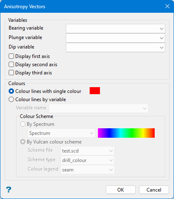Image resolution: width=174 pixels, height=199 pixels.
Task: Open Scheme type dropdown showing drill_colour
Action: [x=88, y=160]
